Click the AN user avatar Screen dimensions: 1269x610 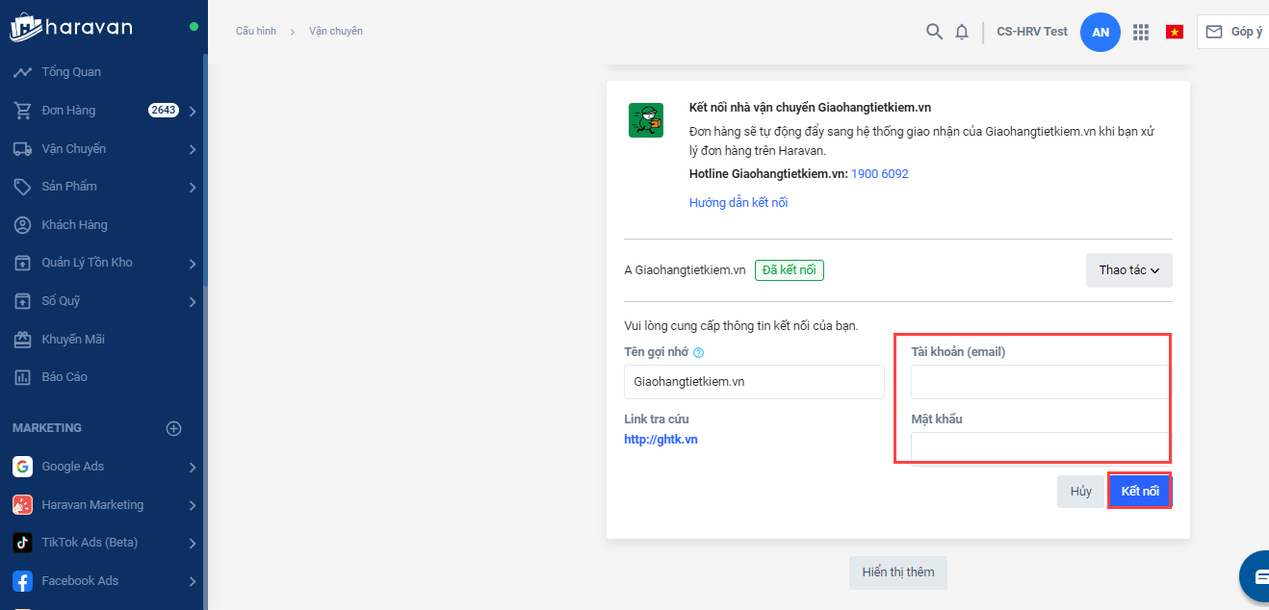1100,32
